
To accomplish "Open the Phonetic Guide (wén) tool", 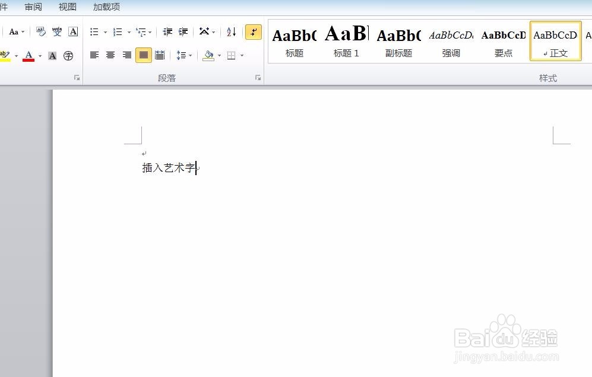I will (57, 31).
